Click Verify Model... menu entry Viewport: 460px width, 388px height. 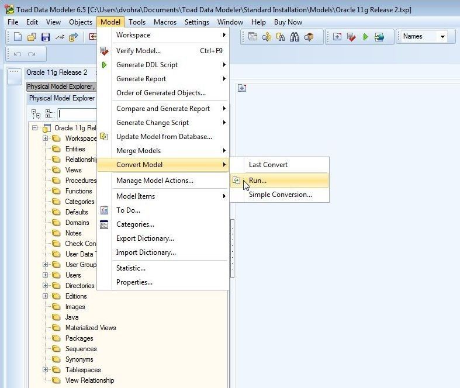point(163,51)
